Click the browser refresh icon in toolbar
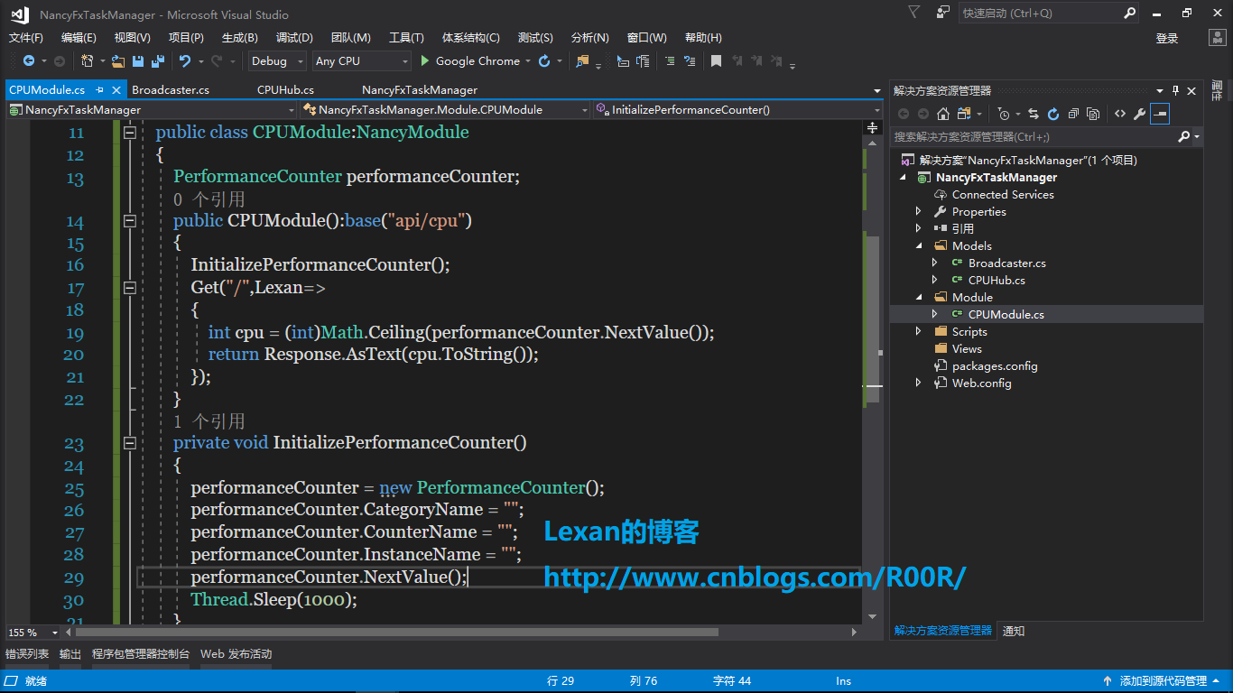 click(x=544, y=61)
